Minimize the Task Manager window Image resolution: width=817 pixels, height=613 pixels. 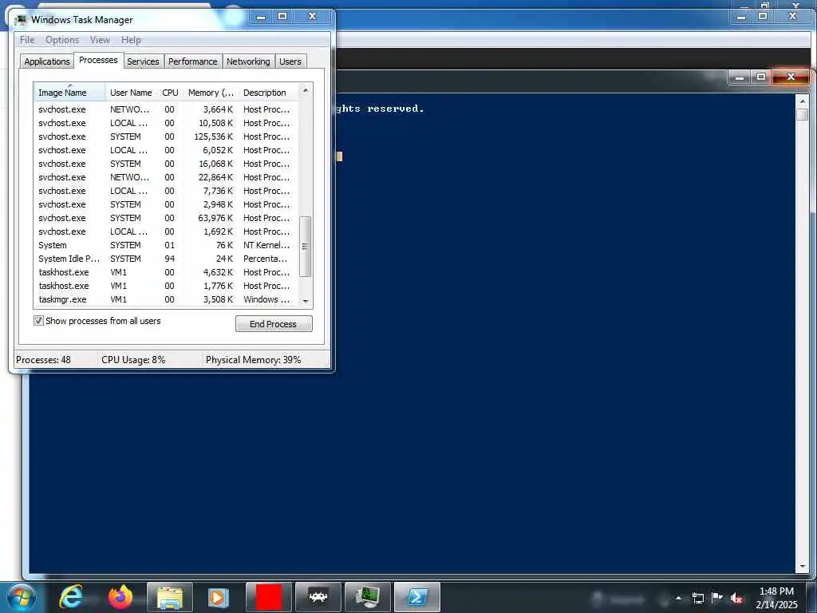tap(261, 17)
